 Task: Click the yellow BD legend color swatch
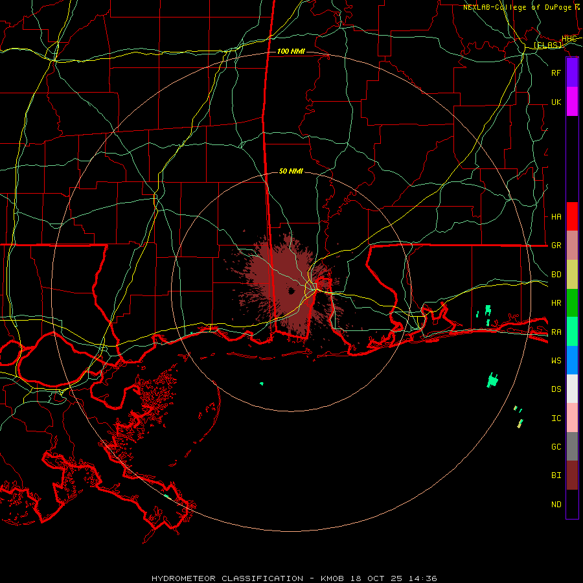572,274
